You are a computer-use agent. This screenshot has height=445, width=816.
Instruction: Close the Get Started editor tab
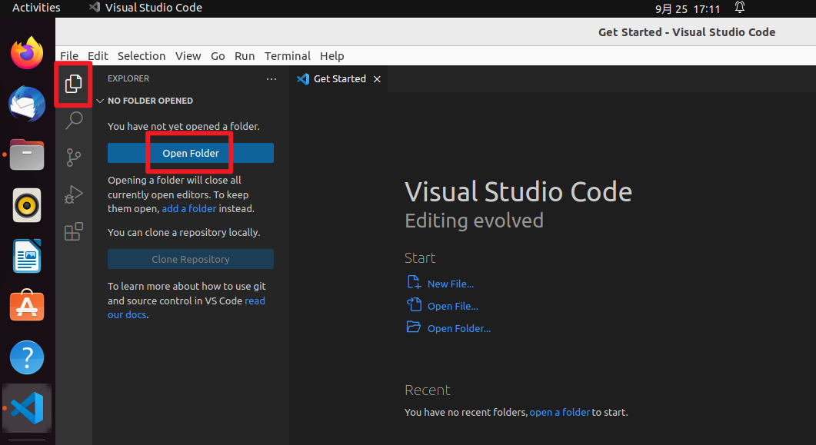[x=376, y=78]
